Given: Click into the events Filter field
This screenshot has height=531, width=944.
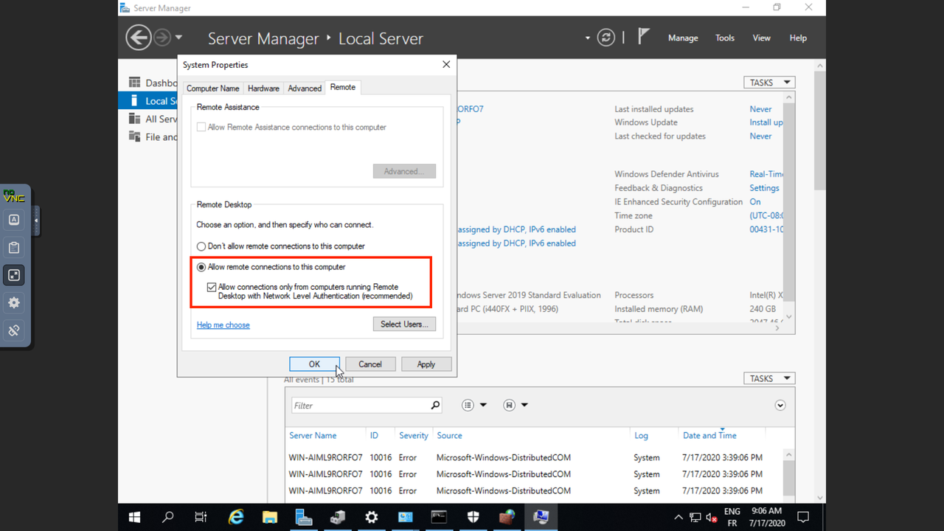Looking at the screenshot, I should [x=361, y=405].
